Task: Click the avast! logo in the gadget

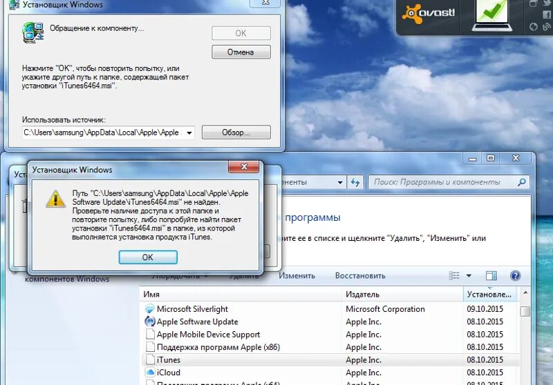Action: click(429, 14)
